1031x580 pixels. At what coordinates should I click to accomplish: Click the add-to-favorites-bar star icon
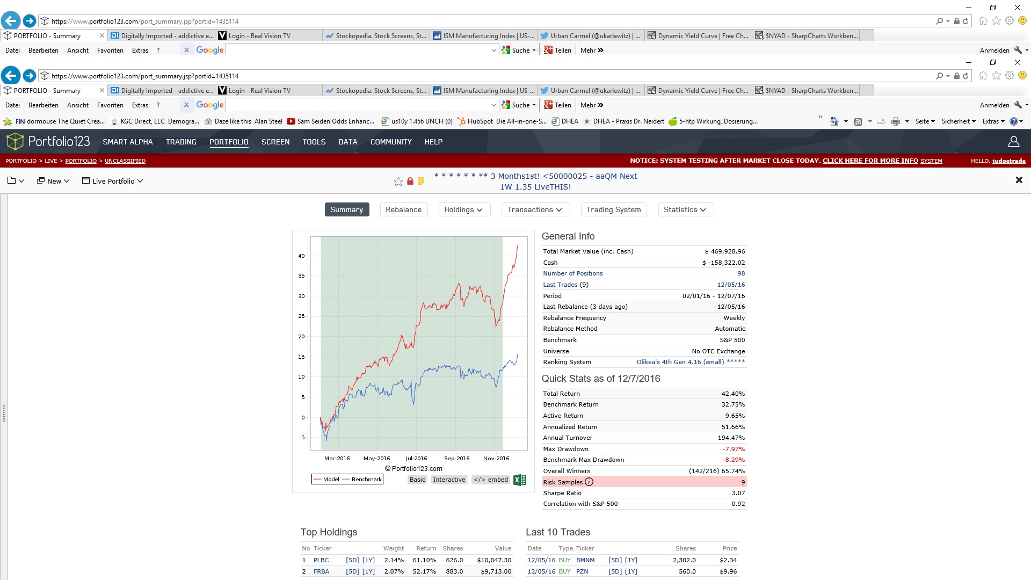click(8, 121)
